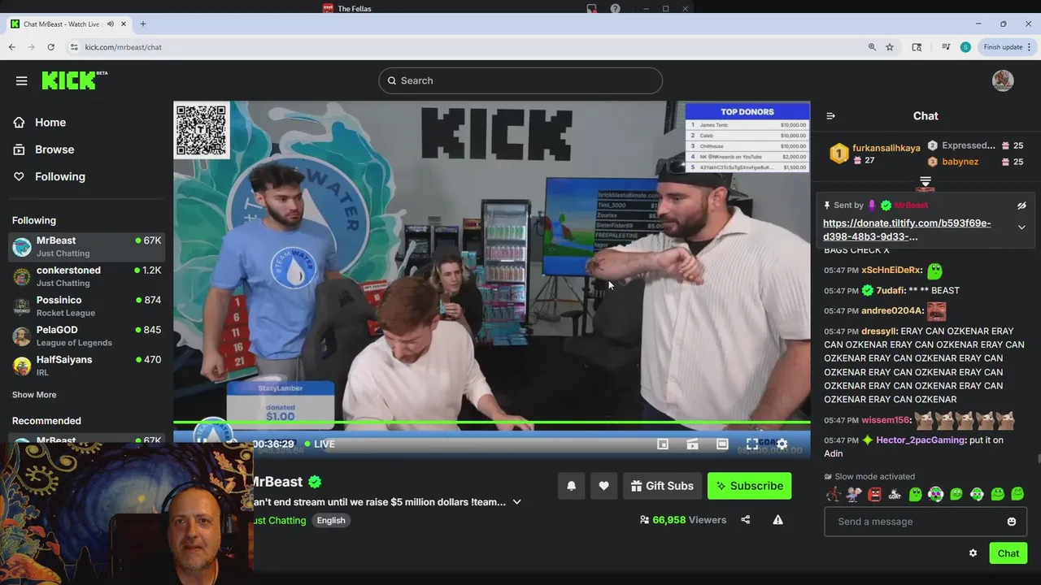Enter fullscreen on the video player
The height and width of the screenshot is (585, 1041).
click(752, 444)
